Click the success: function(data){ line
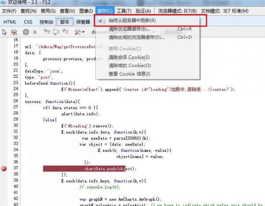Viewport: 265px width, 206px height. (52, 102)
